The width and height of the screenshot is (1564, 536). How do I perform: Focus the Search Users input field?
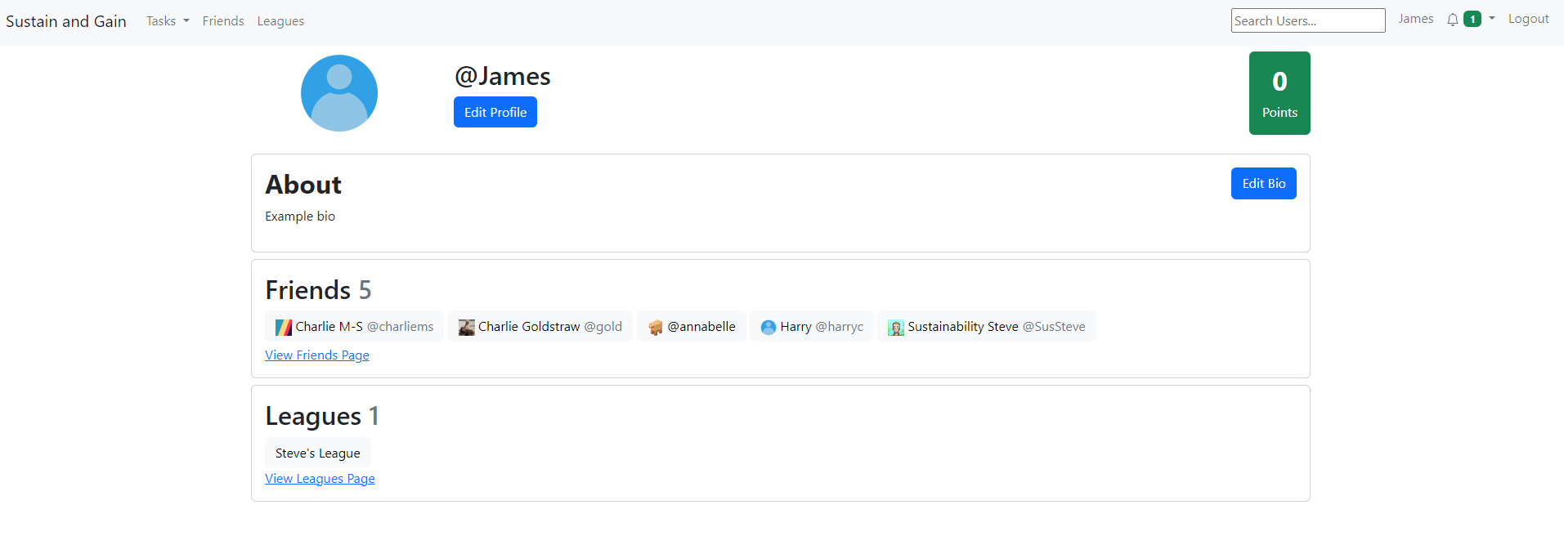1307,20
